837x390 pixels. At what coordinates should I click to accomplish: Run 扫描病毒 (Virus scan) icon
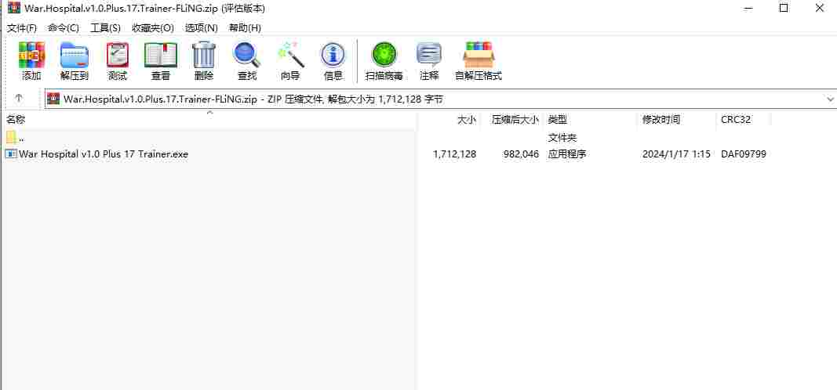tap(384, 56)
